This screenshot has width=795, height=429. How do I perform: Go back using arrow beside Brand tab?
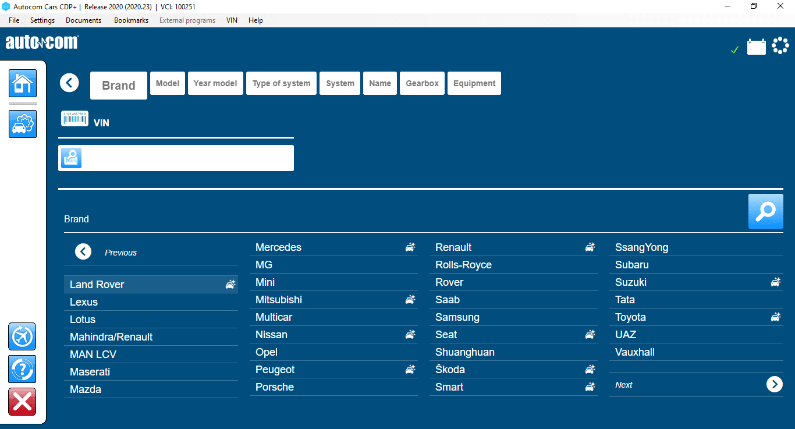(x=69, y=83)
